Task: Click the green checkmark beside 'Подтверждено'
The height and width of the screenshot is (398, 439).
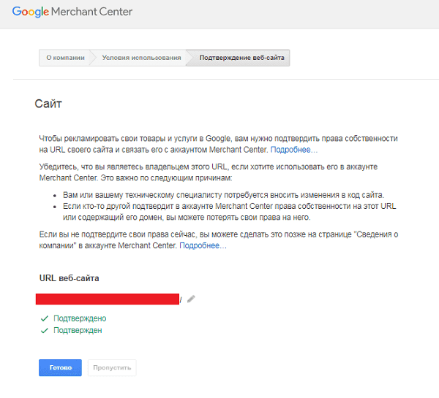Action: [45, 318]
